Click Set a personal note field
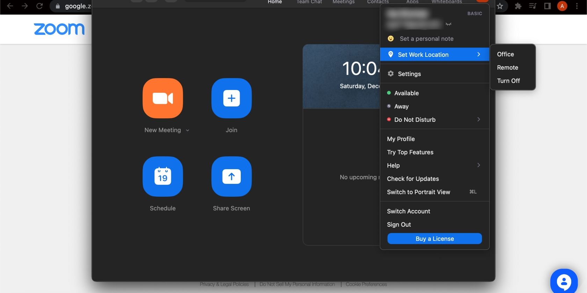The height and width of the screenshot is (293, 587). click(426, 39)
